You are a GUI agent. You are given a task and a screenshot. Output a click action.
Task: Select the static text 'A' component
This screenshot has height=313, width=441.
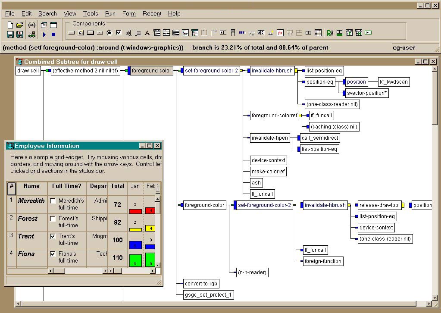point(147,33)
